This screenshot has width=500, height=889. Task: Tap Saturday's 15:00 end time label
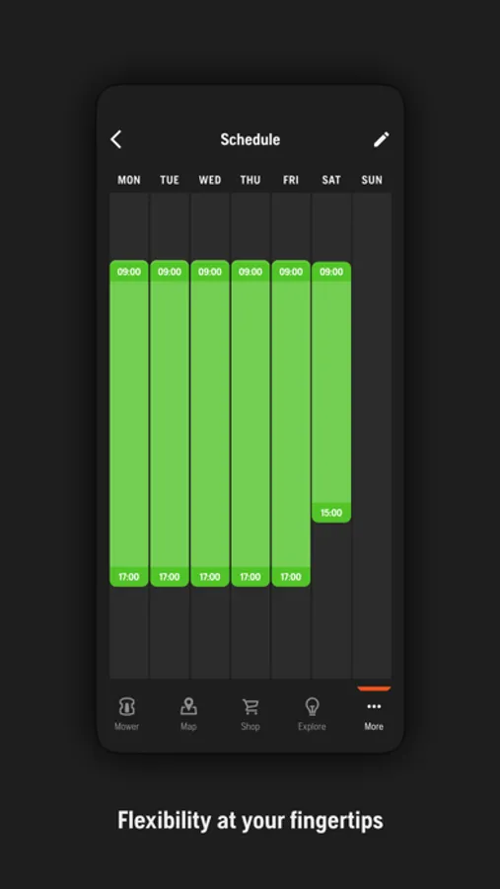pos(331,513)
